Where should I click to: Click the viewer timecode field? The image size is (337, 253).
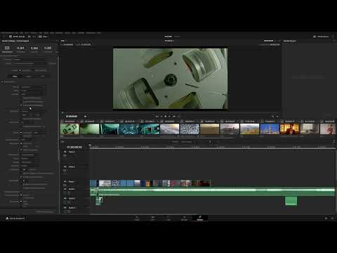point(72,117)
